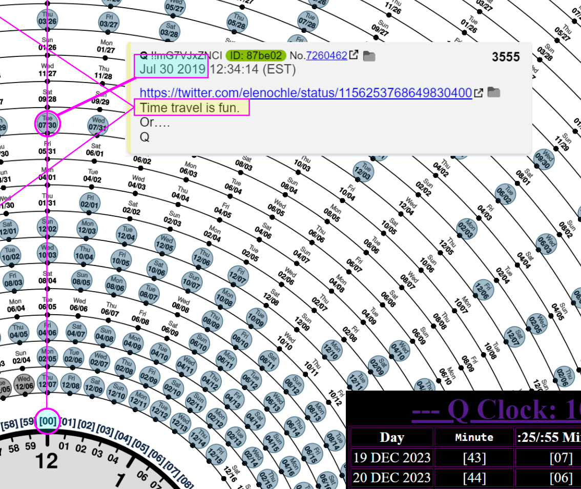
Task: Select the Thu 10/04 date node
Action: coord(85,254)
